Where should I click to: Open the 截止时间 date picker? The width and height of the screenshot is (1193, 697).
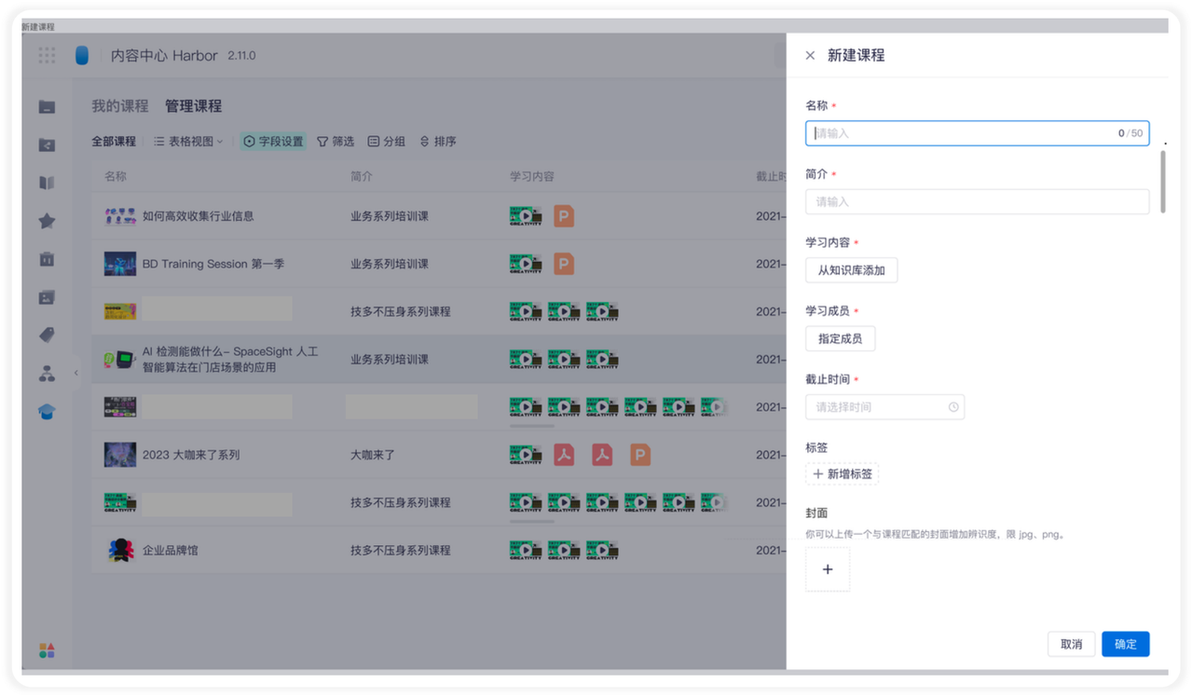pos(884,407)
